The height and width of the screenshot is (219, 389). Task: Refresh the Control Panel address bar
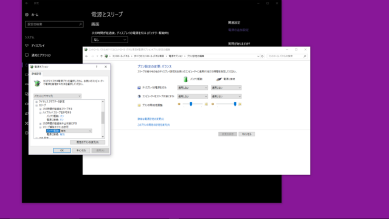pos(263,56)
